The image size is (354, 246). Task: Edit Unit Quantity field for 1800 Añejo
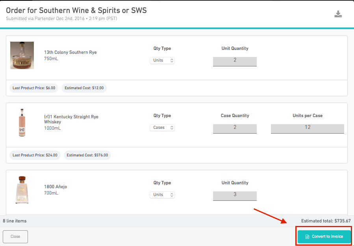click(x=235, y=196)
